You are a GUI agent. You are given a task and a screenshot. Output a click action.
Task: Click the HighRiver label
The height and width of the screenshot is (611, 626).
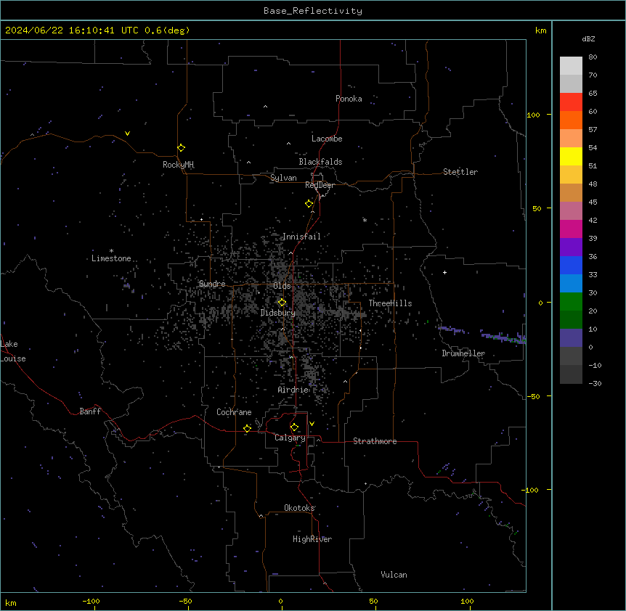[312, 539]
